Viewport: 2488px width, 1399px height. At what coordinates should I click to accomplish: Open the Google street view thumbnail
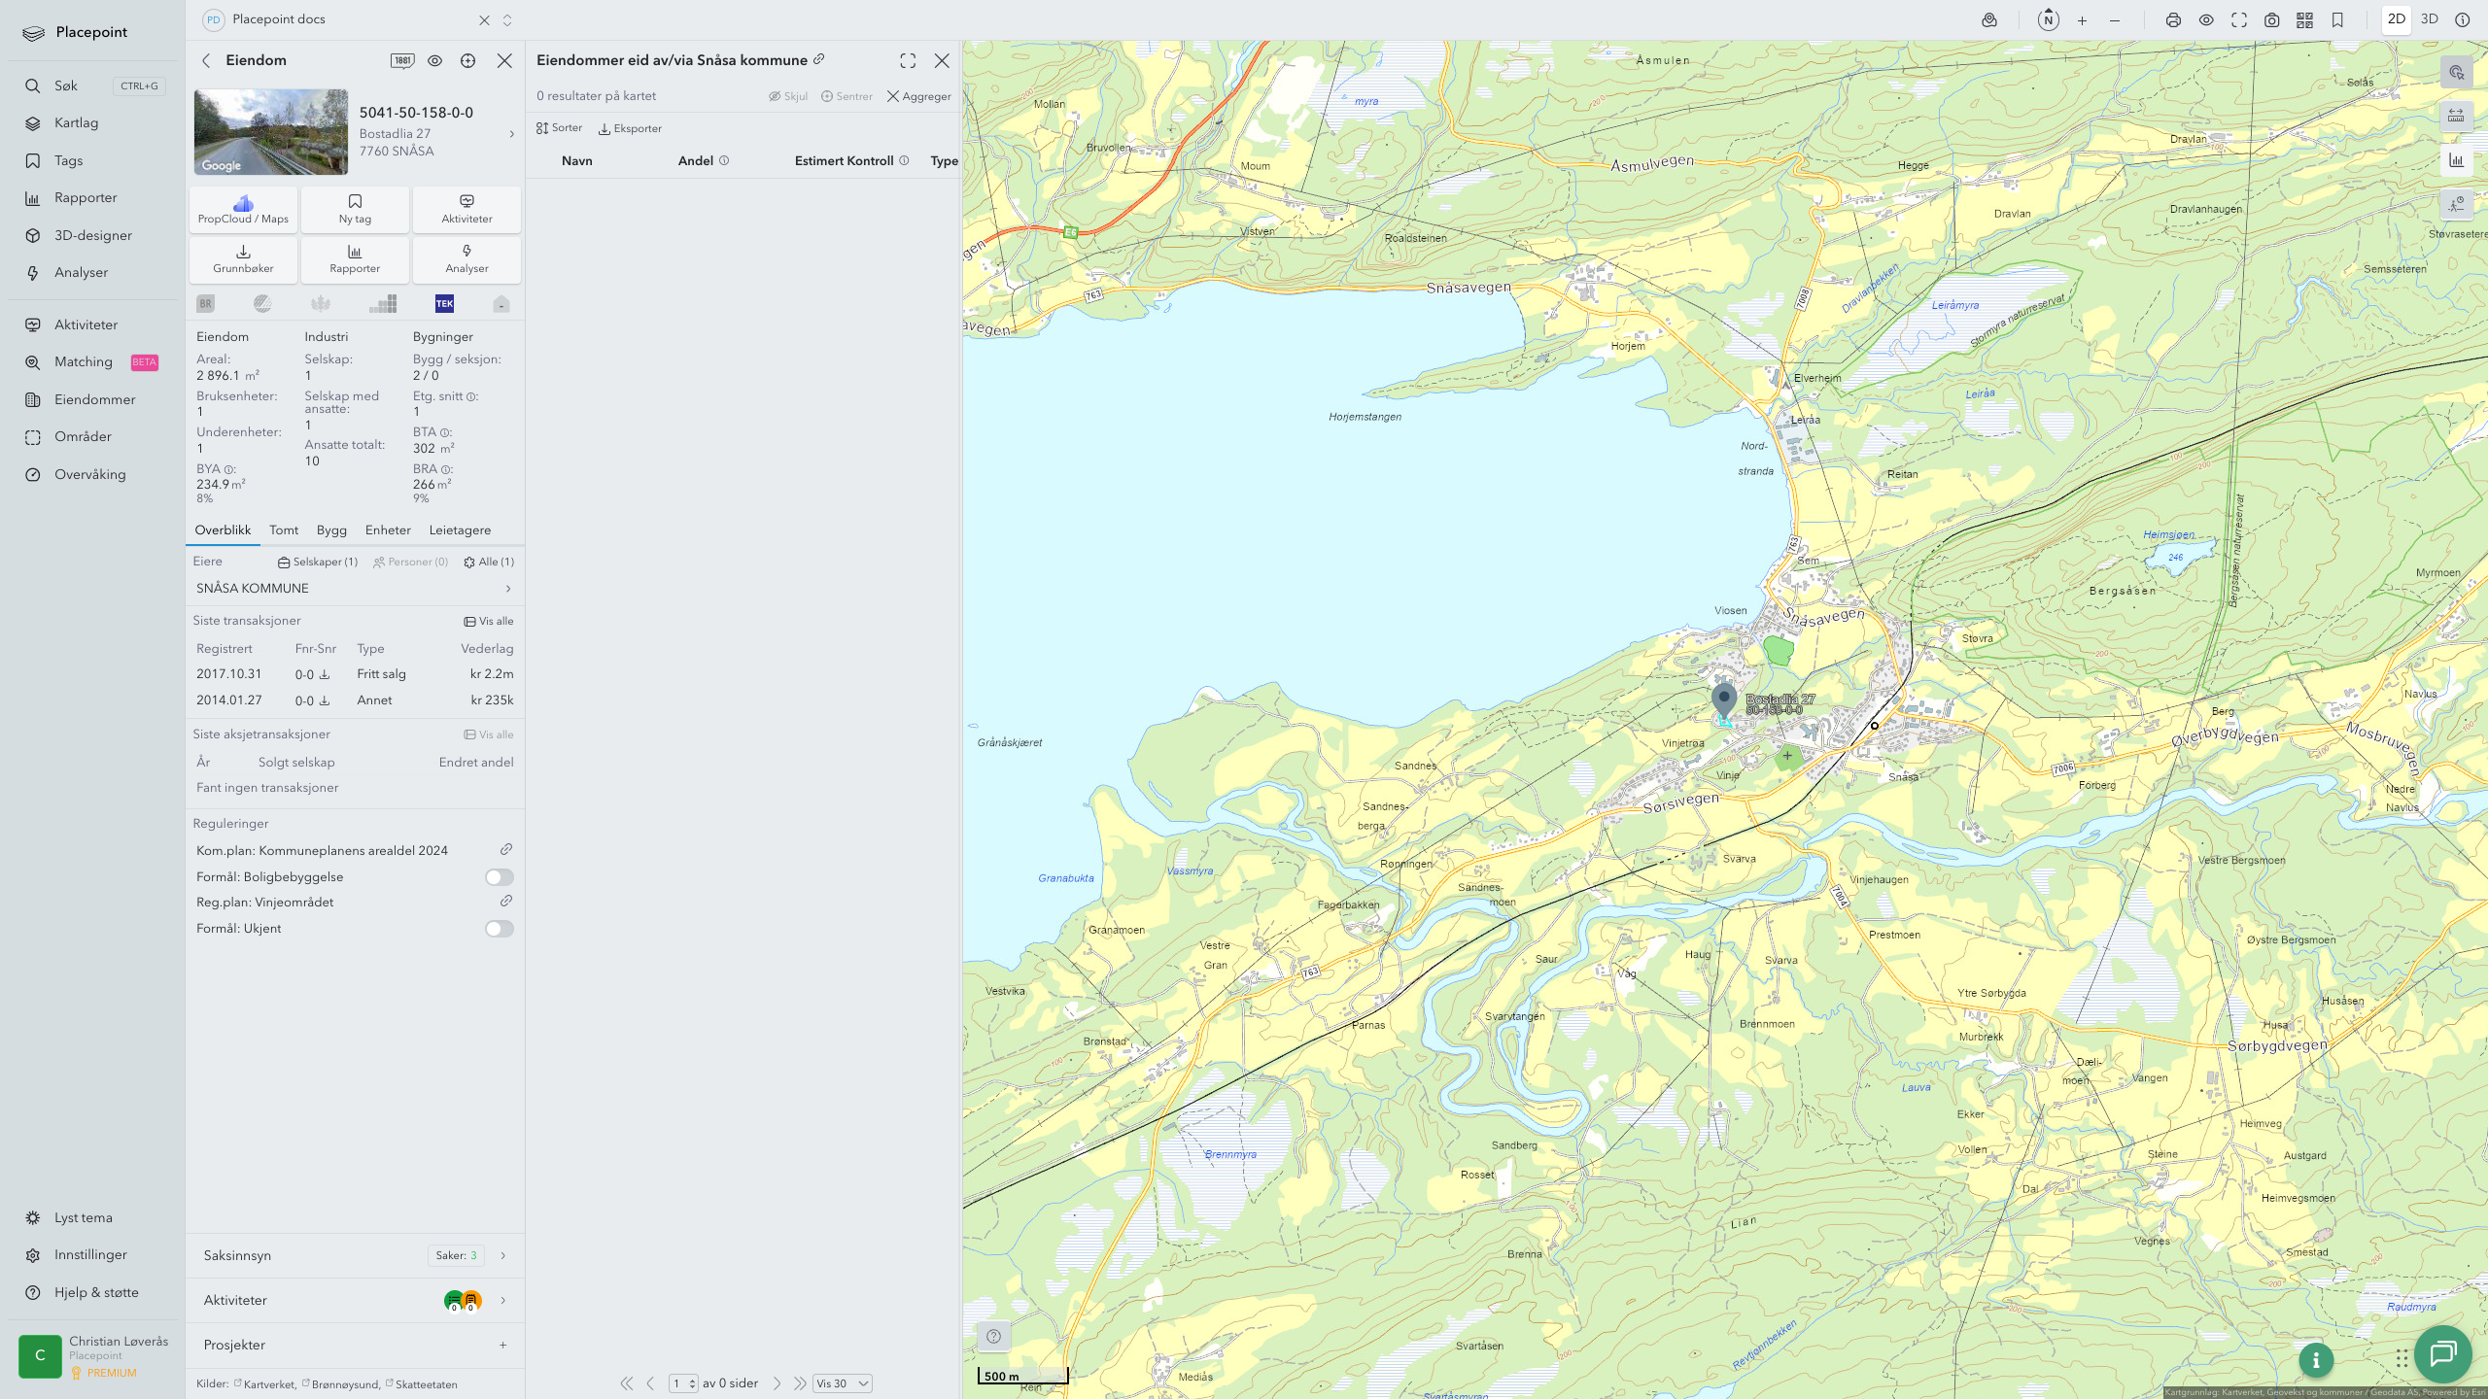[x=271, y=132]
